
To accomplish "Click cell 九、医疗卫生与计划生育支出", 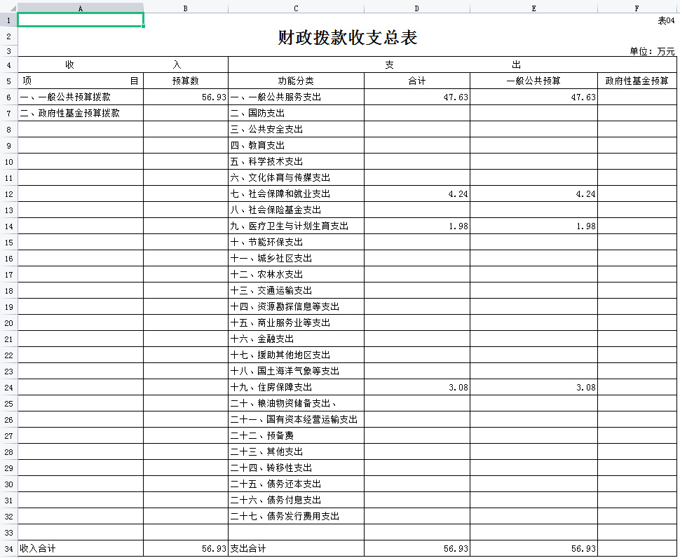I will pyautogui.click(x=297, y=226).
